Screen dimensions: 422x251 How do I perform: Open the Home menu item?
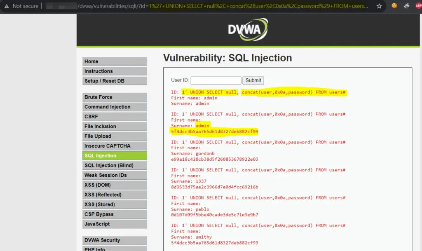(x=115, y=61)
